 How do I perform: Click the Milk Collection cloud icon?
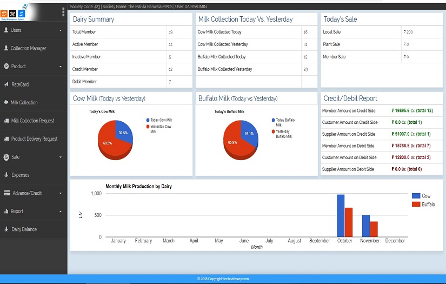[6, 102]
